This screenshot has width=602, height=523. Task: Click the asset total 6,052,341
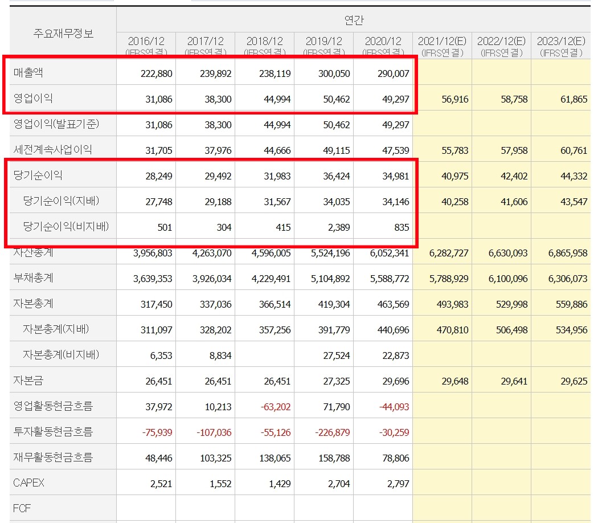tap(390, 253)
